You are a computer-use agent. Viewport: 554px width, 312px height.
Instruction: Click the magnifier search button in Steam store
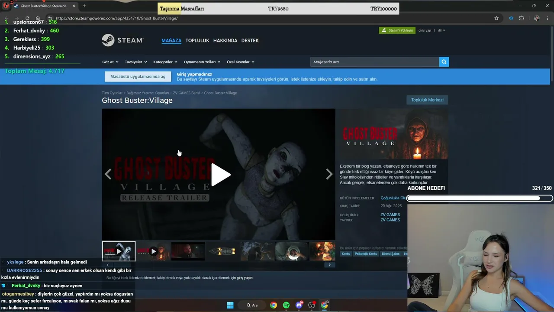(x=444, y=62)
